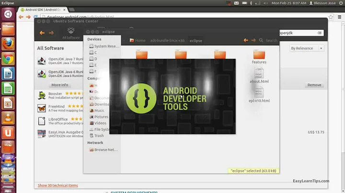Open Ubuntu Dash home launcher icon

pos(8,14)
